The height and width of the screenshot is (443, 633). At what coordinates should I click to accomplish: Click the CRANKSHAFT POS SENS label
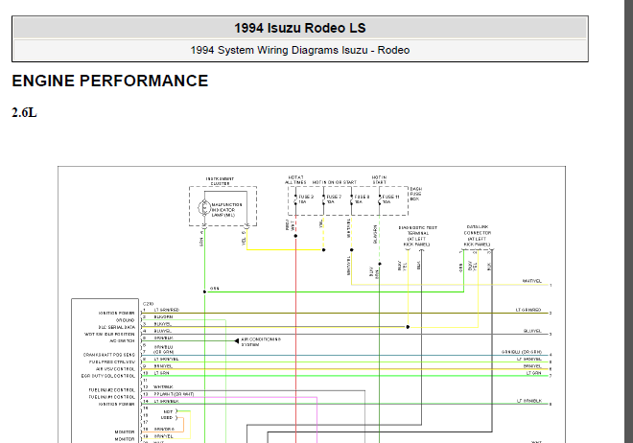(109, 355)
